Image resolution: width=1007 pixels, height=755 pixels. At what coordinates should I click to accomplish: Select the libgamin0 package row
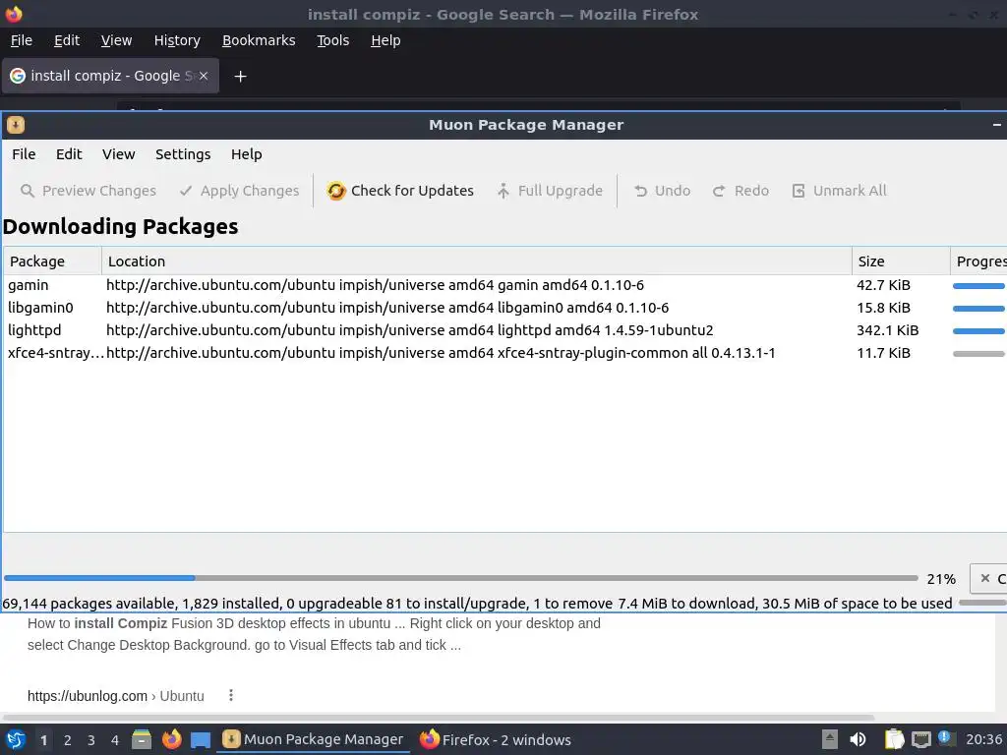click(x=504, y=308)
